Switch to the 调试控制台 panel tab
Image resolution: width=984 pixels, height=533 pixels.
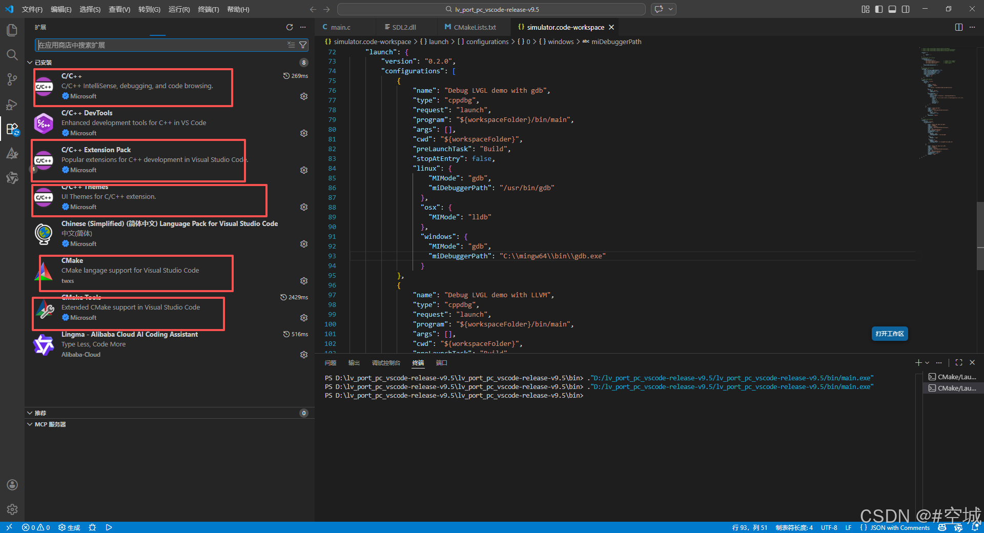[386, 363]
